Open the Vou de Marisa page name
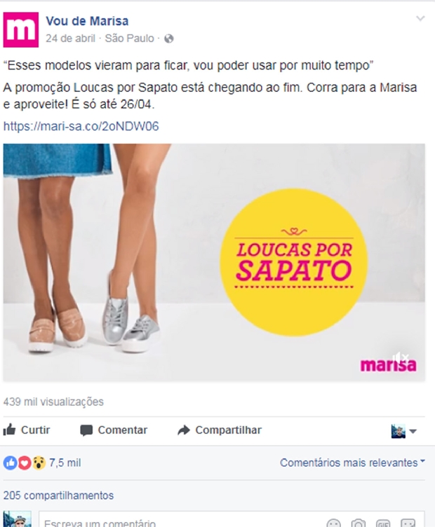Viewport: 435px width, 527px height. (87, 21)
